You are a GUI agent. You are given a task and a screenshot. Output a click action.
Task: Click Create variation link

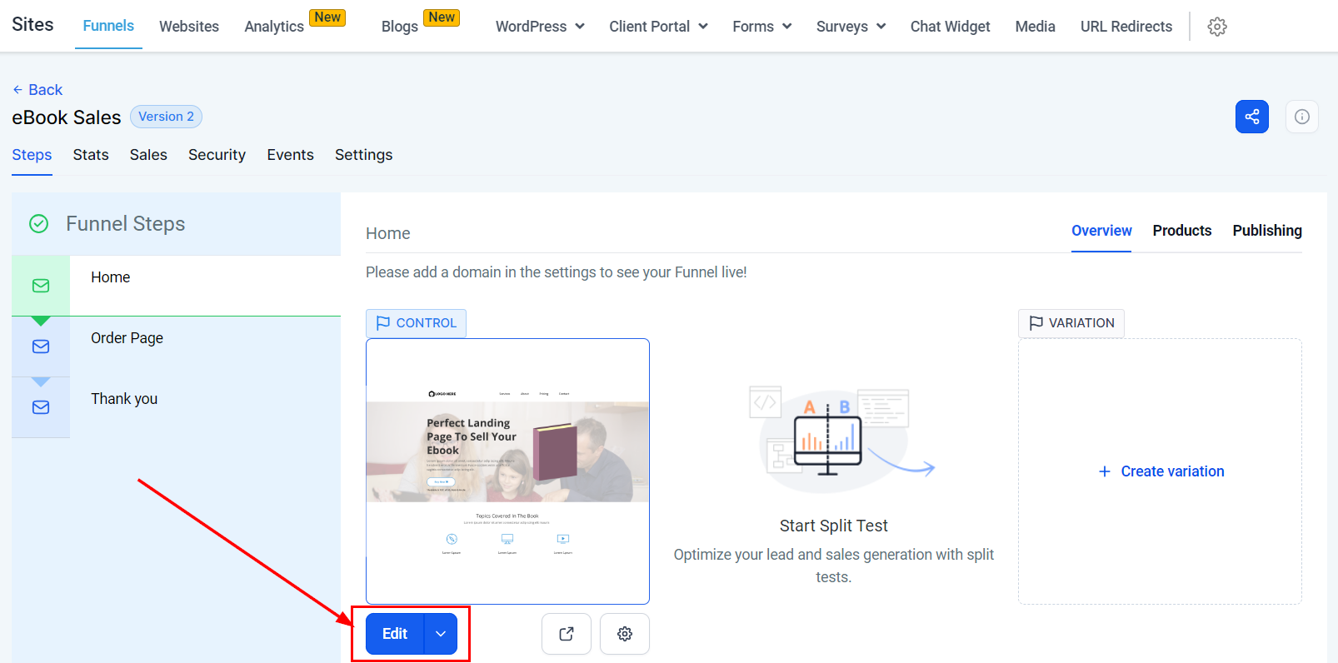point(1161,471)
